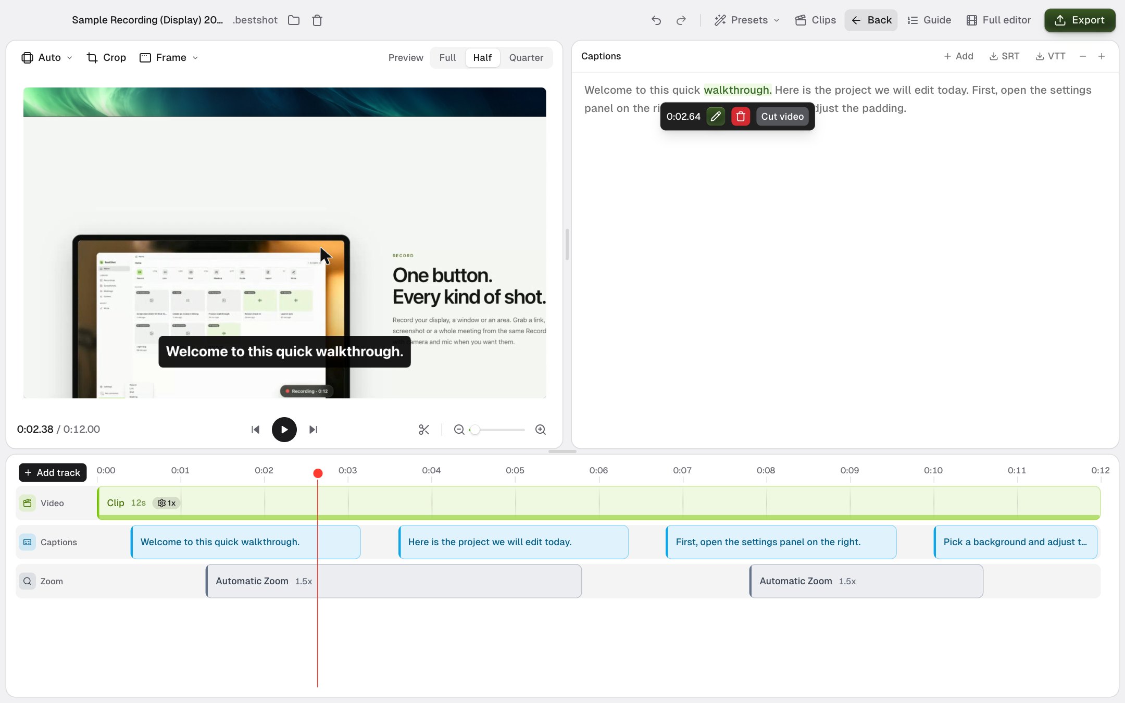Set preview quality to Half
This screenshot has width=1125, height=703.
click(x=482, y=58)
